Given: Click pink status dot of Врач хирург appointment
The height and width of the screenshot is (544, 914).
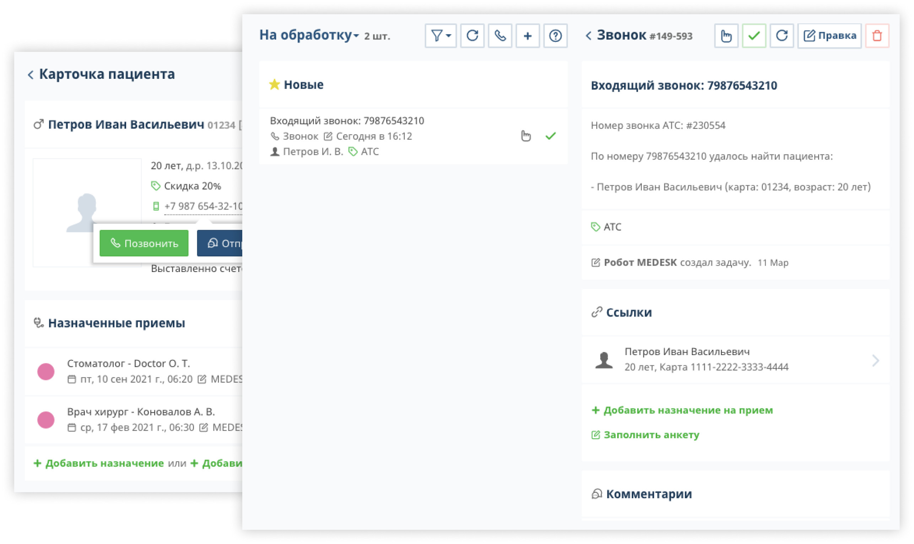Looking at the screenshot, I should point(46,419).
